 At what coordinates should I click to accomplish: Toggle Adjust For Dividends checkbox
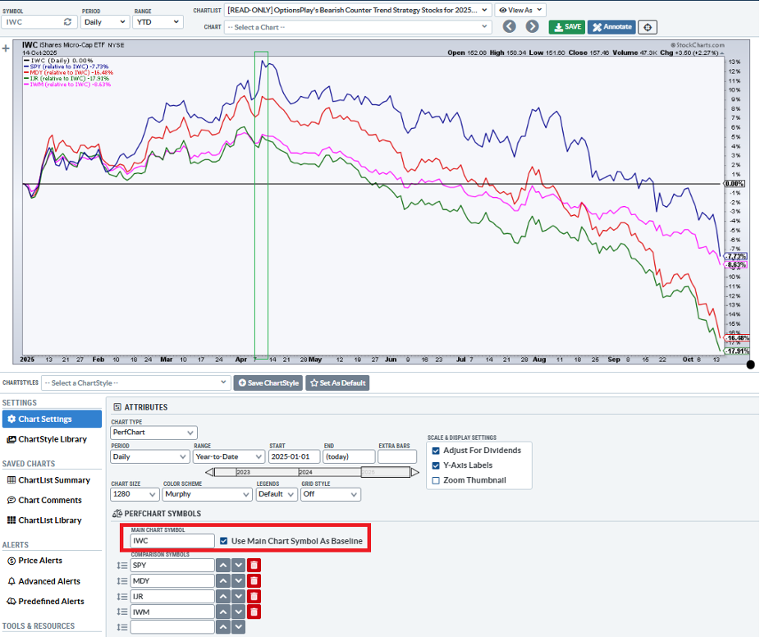[436, 451]
